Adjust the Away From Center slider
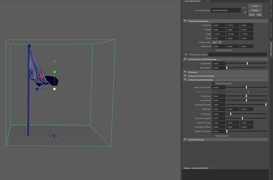This screenshot has width=273, height=180. pyautogui.click(x=246, y=87)
